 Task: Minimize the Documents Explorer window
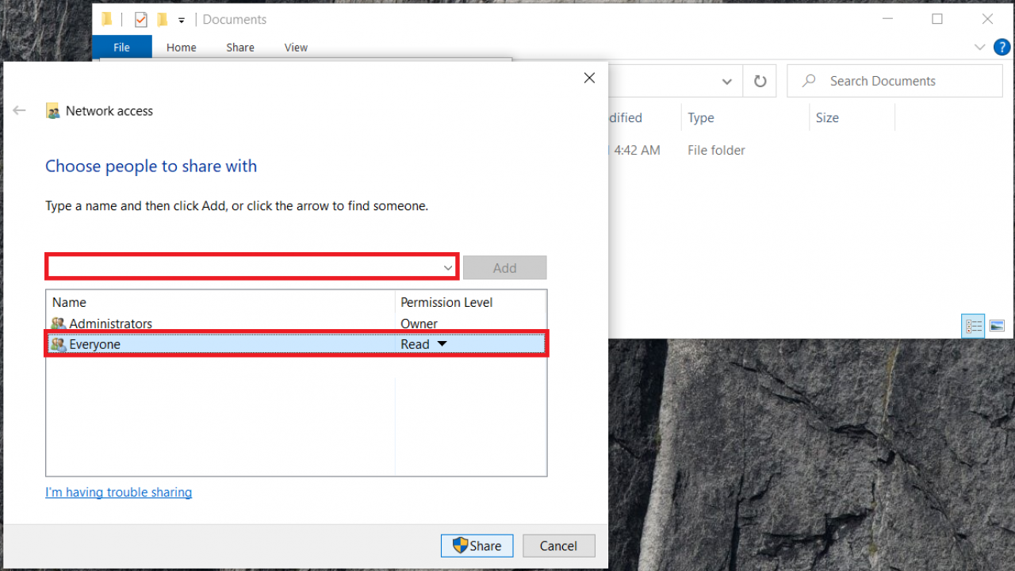click(887, 19)
